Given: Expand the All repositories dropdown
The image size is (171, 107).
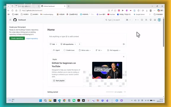Looking at the screenshot, I should [68, 44].
